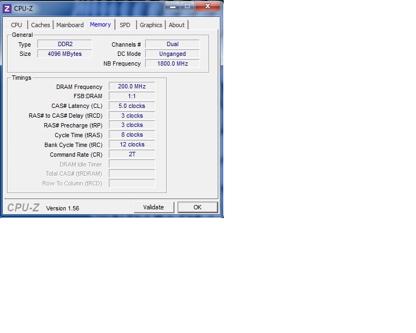This screenshot has width=416, height=333.
Task: Click the FSB:DRAM label
Action: click(88, 96)
